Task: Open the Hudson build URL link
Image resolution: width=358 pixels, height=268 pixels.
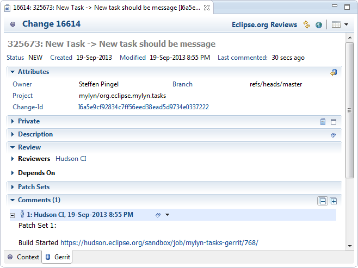Action: [159, 242]
